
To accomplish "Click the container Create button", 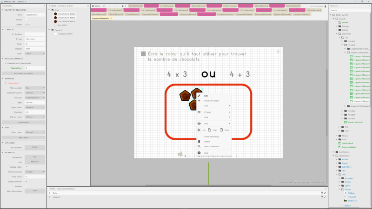I will 35,147.
